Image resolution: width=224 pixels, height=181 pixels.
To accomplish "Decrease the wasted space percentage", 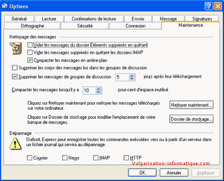I will point(99,92).
